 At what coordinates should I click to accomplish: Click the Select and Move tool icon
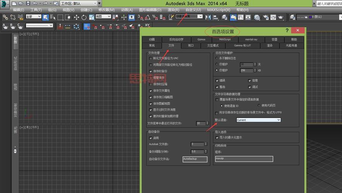click(x=76, y=17)
